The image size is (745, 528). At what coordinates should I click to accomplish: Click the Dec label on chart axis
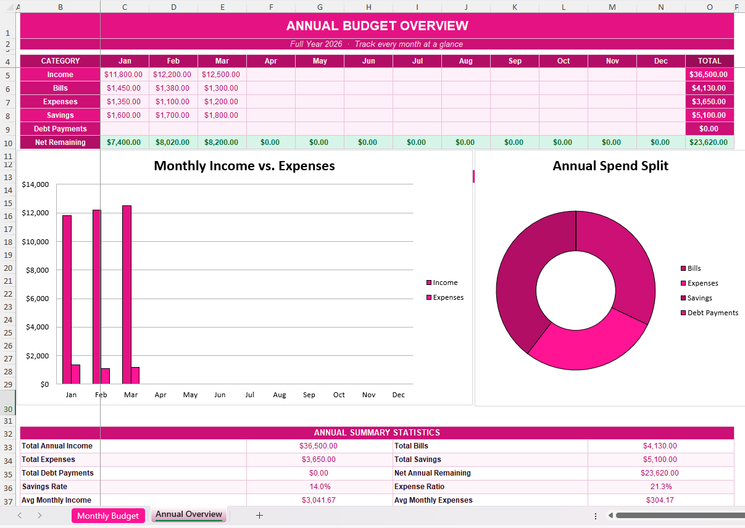[x=398, y=395]
